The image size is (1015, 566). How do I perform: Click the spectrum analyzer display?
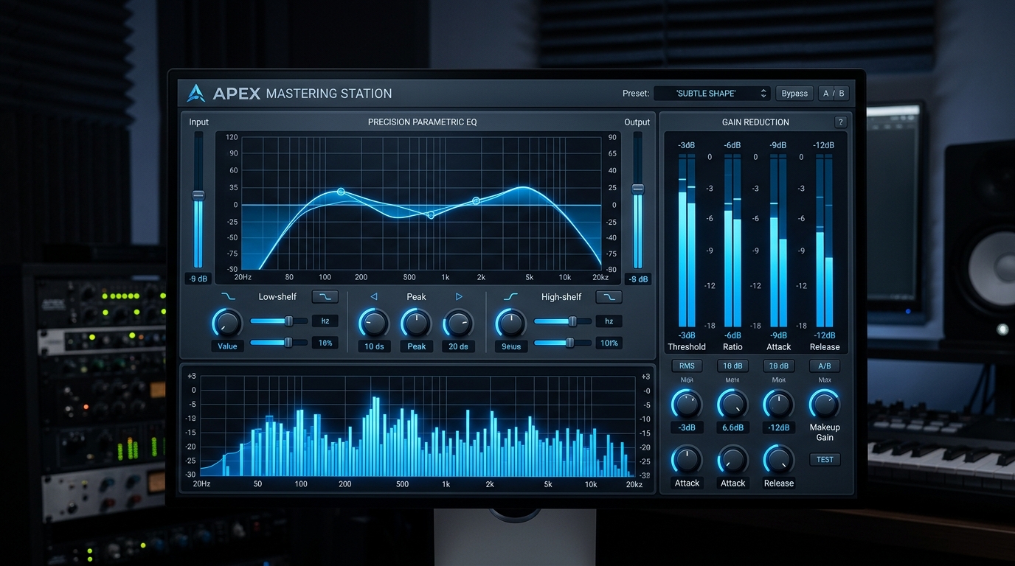417,426
